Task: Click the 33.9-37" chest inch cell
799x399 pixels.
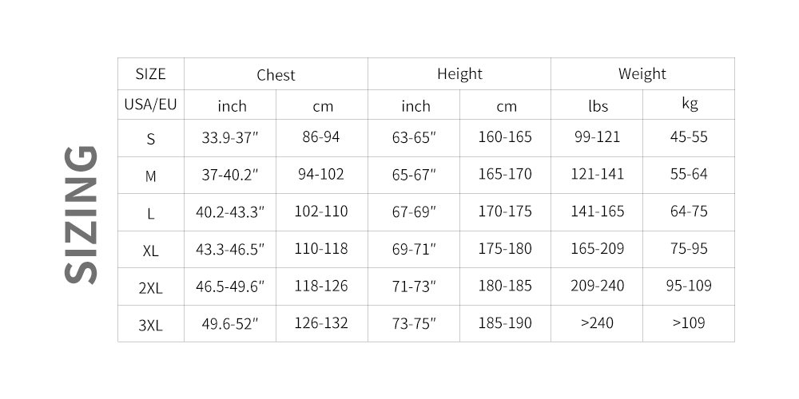Action: pos(230,138)
